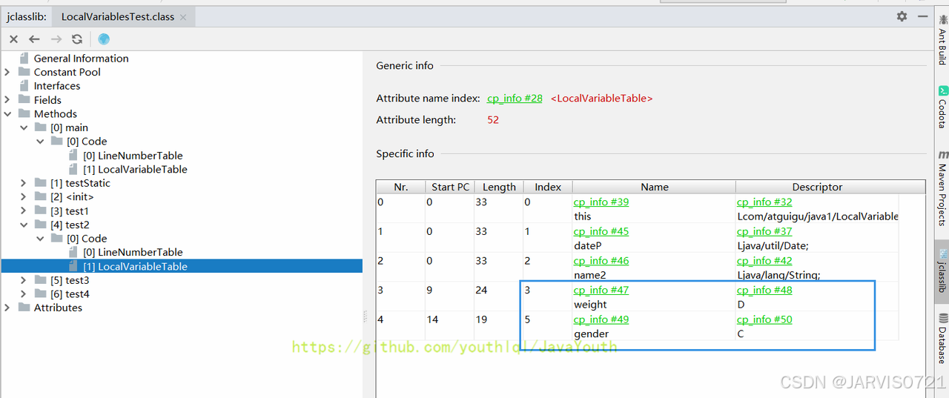Follow the cp_info #50 descriptor link
Viewport: 949px width, 398px height.
point(764,319)
